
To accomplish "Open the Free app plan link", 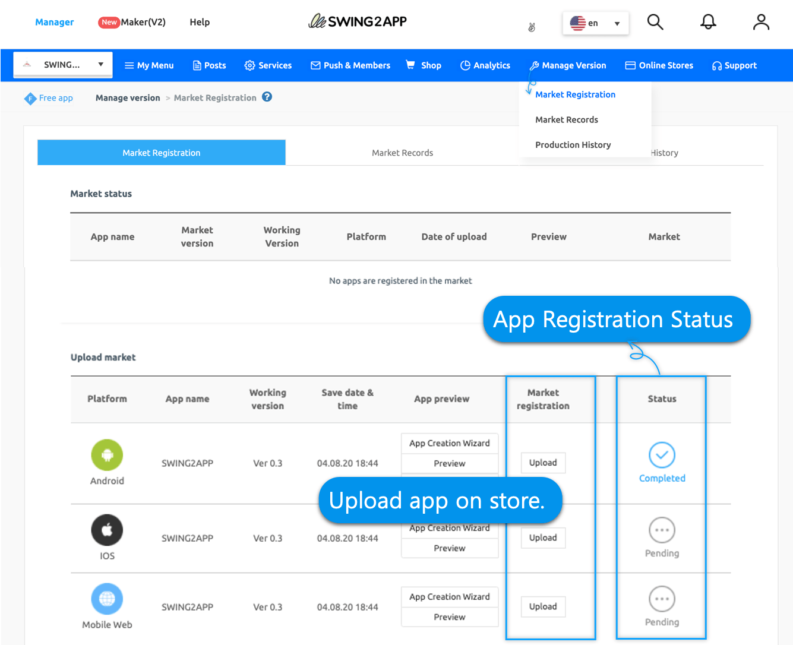I will (x=56, y=98).
